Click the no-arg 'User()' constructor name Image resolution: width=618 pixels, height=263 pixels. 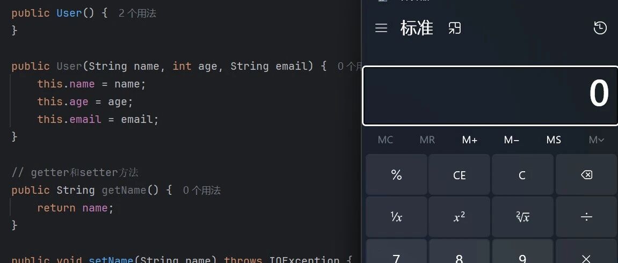click(69, 13)
